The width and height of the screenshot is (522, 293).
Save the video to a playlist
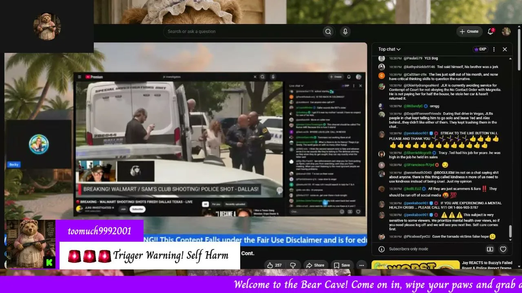click(342, 265)
